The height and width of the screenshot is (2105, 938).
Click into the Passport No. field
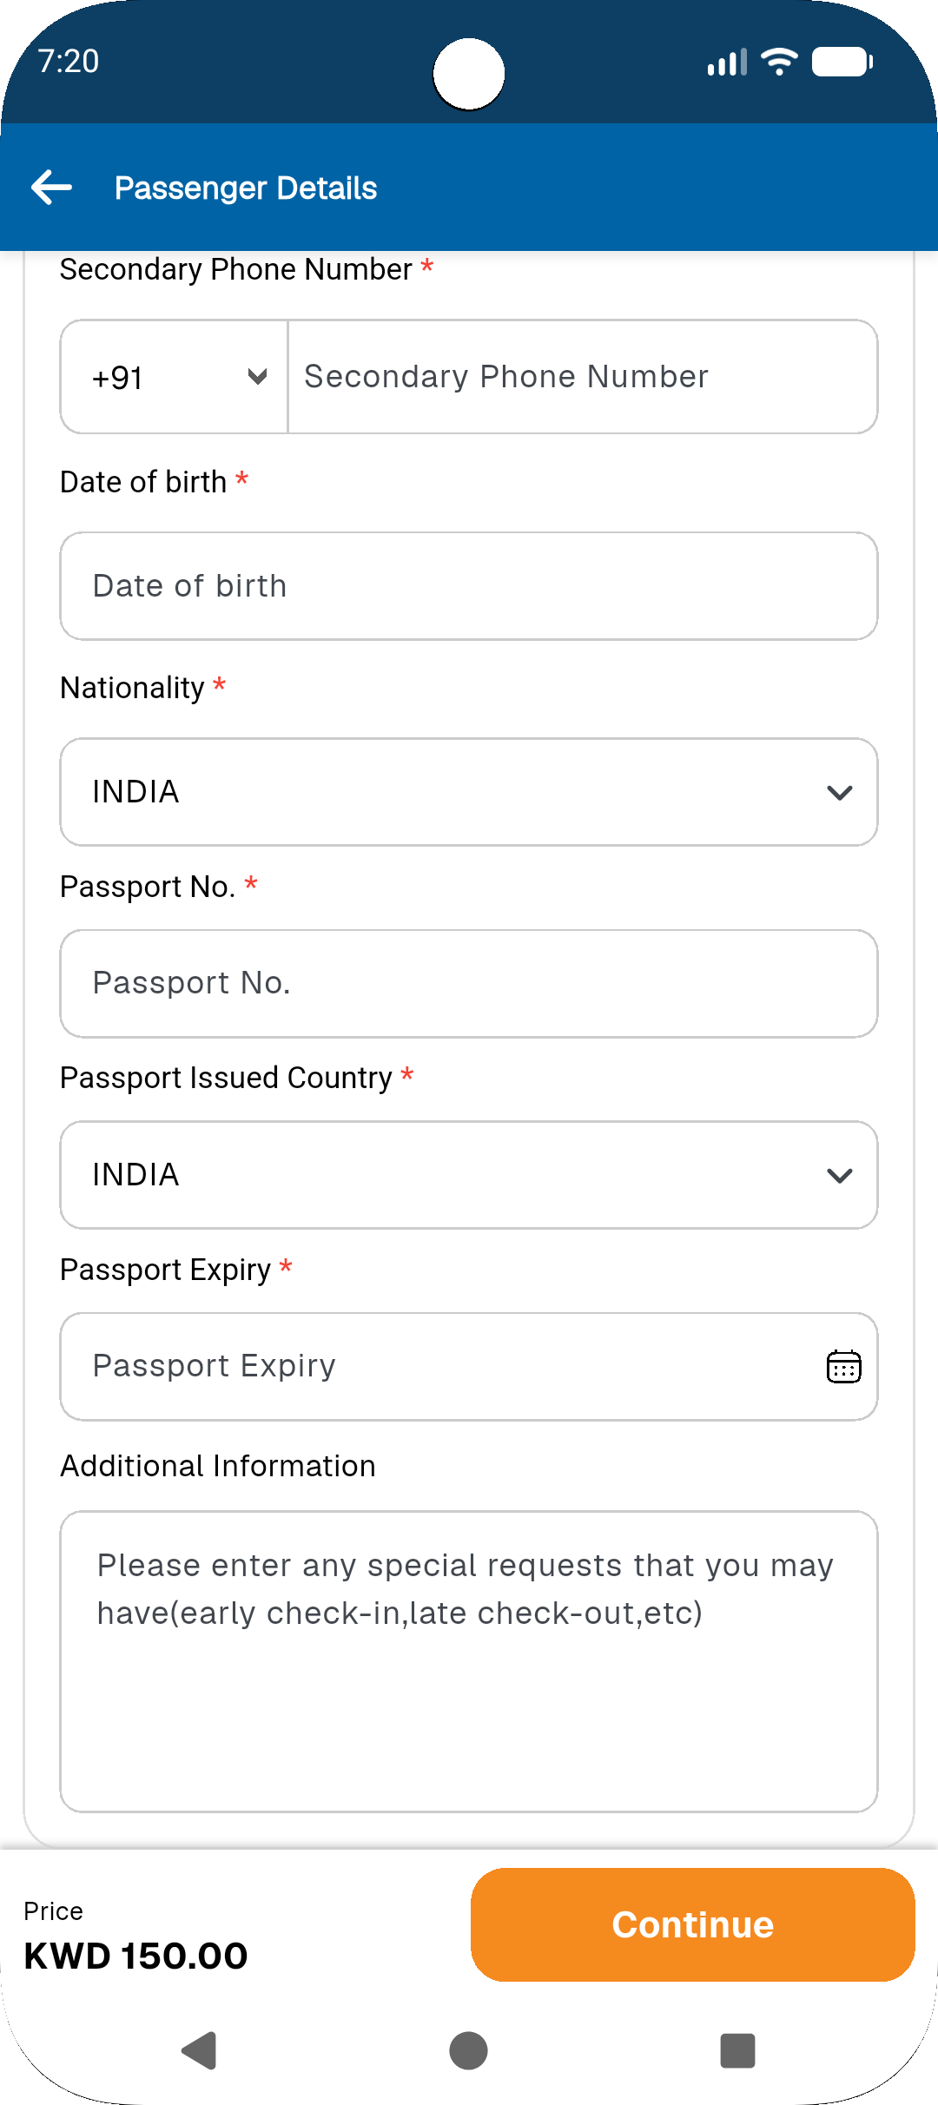[x=469, y=984]
